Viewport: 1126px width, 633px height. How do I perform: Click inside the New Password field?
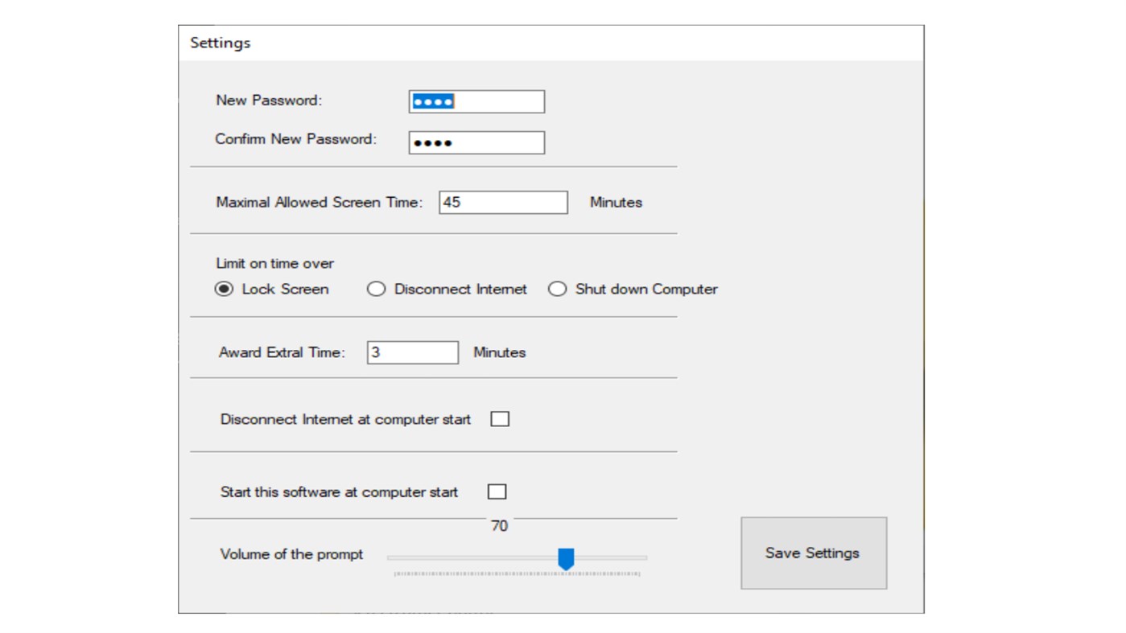pos(476,101)
